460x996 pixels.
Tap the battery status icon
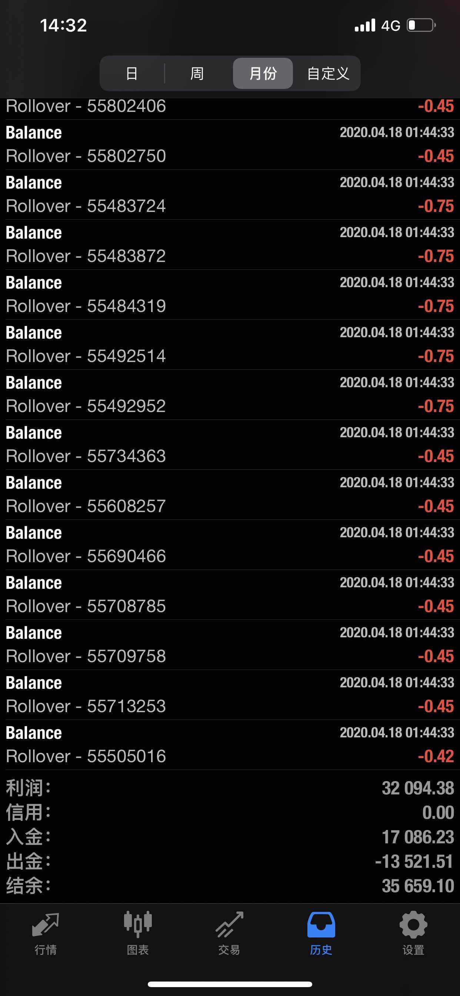coord(421,26)
